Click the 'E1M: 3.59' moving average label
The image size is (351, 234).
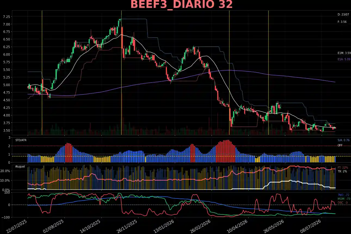click(344, 53)
